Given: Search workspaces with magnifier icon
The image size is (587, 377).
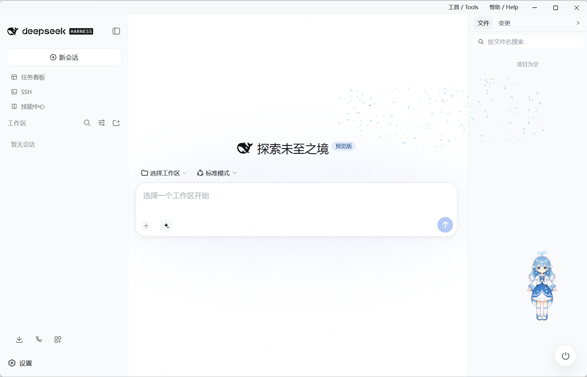Looking at the screenshot, I should pos(87,123).
